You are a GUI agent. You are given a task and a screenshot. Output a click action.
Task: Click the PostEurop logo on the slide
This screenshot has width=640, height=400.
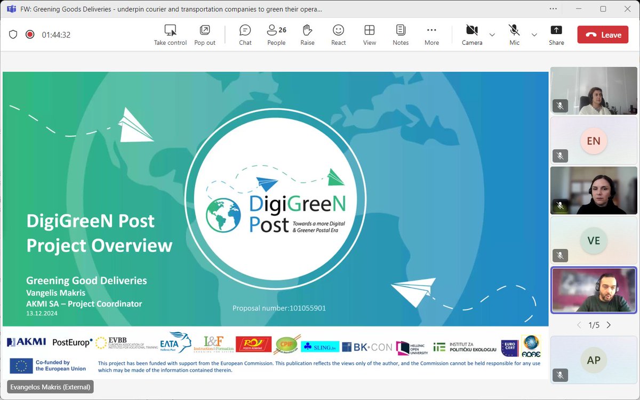click(73, 342)
